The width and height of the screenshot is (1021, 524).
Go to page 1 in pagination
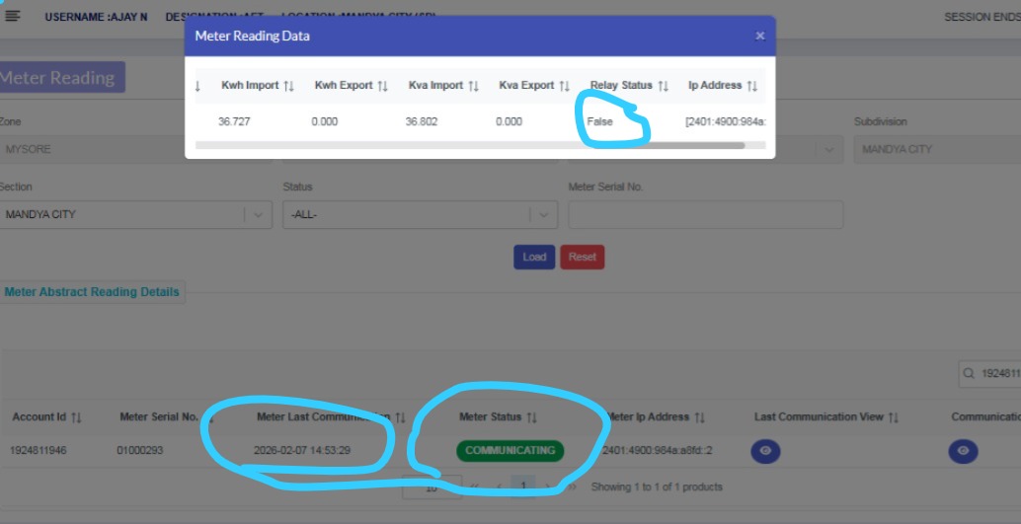pyautogui.click(x=523, y=487)
